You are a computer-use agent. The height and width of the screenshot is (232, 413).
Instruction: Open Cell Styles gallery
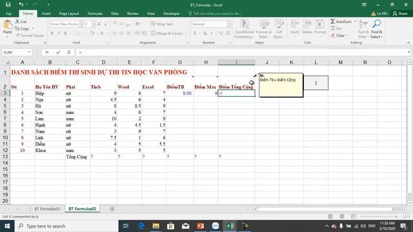(x=279, y=29)
